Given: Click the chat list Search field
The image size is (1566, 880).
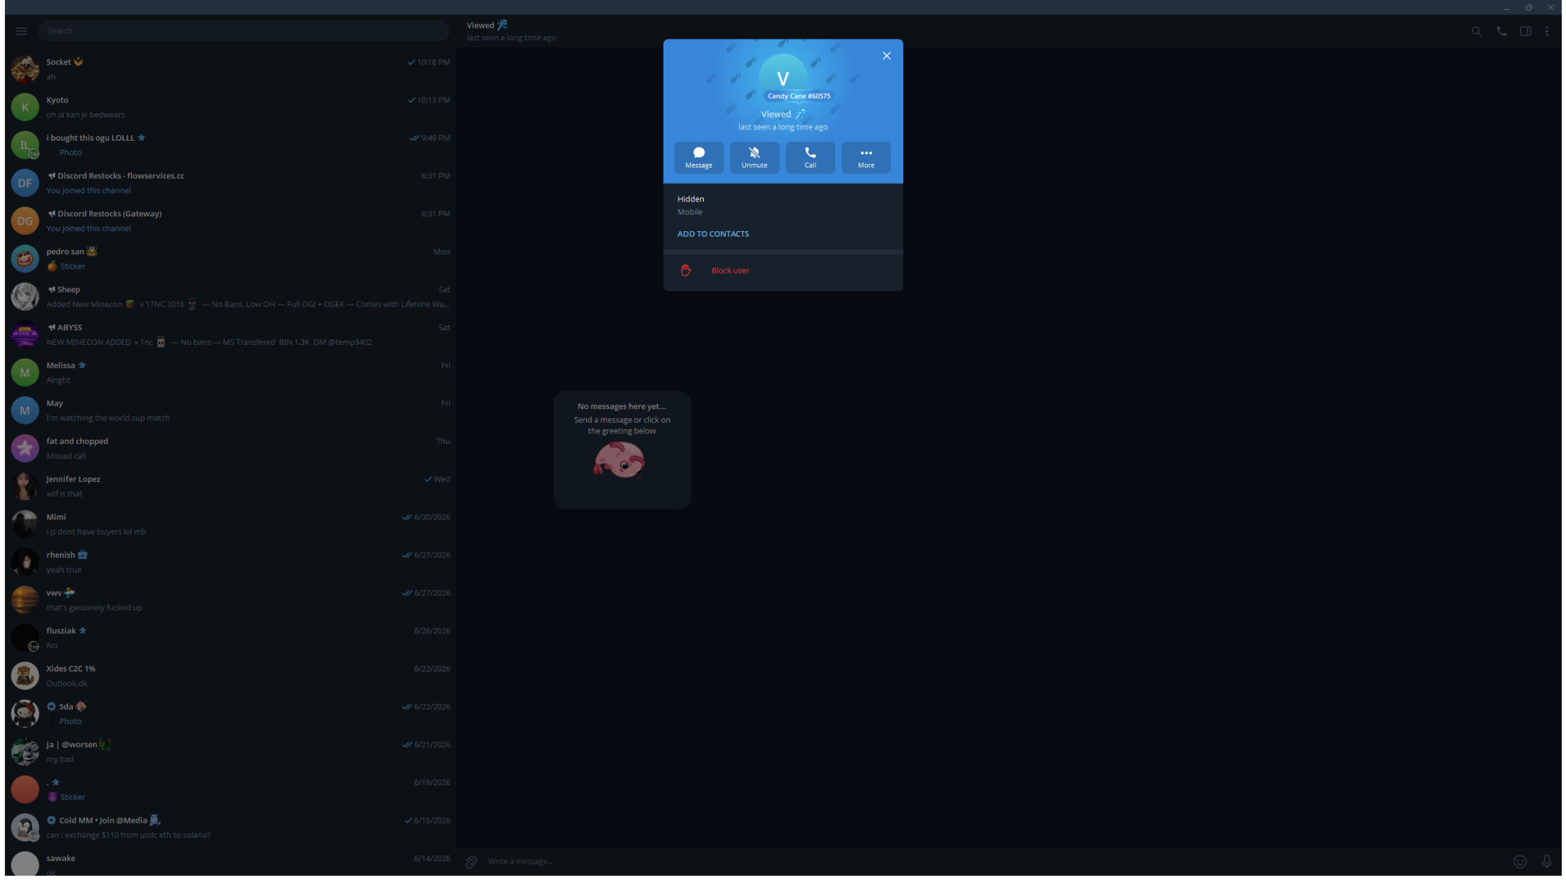Looking at the screenshot, I should pyautogui.click(x=243, y=31).
